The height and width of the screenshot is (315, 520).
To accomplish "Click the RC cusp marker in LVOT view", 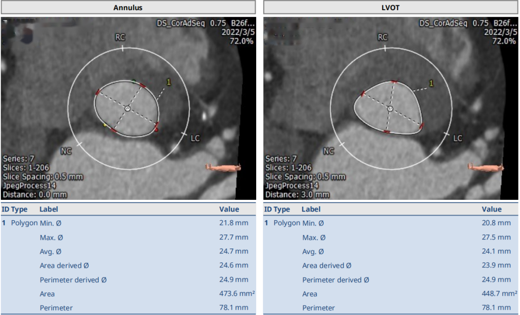I will (383, 38).
